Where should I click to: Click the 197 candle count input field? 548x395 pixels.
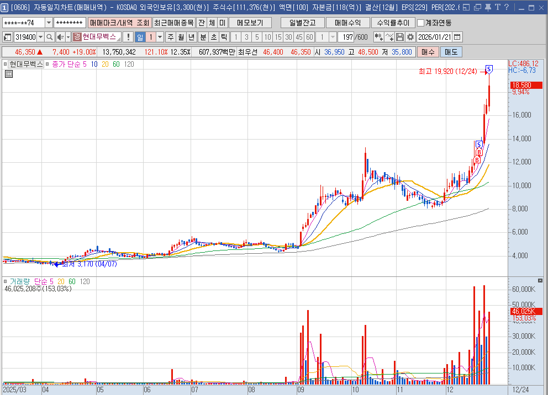pyautogui.click(x=346, y=37)
